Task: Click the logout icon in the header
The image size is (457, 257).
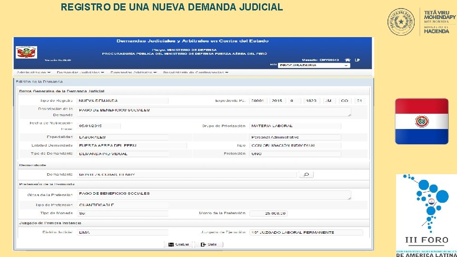Action: (x=358, y=60)
